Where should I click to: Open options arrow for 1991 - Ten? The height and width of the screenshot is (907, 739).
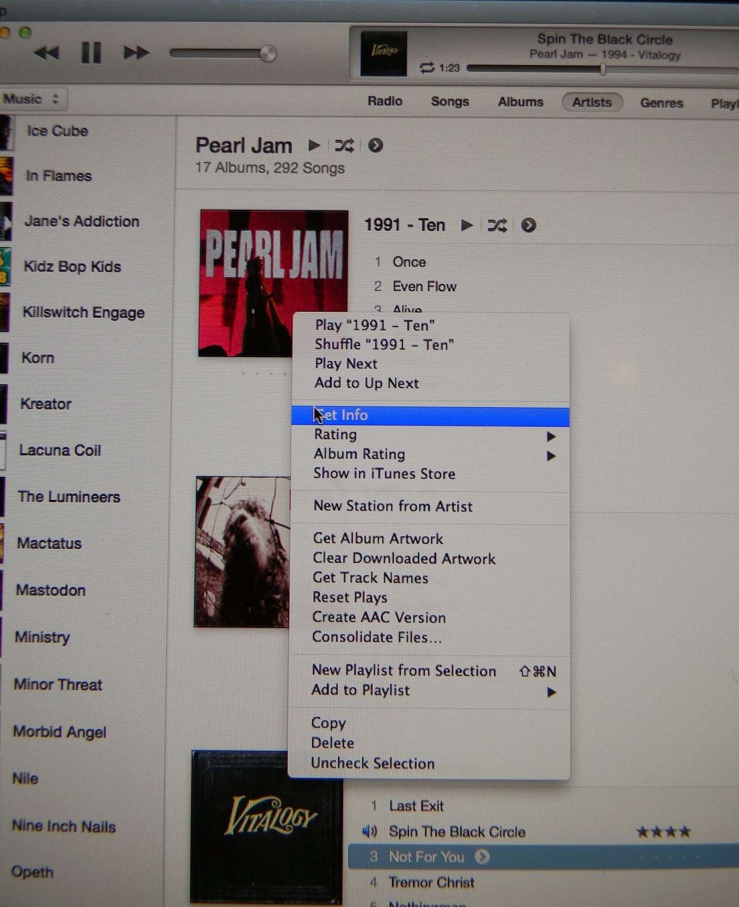point(529,226)
